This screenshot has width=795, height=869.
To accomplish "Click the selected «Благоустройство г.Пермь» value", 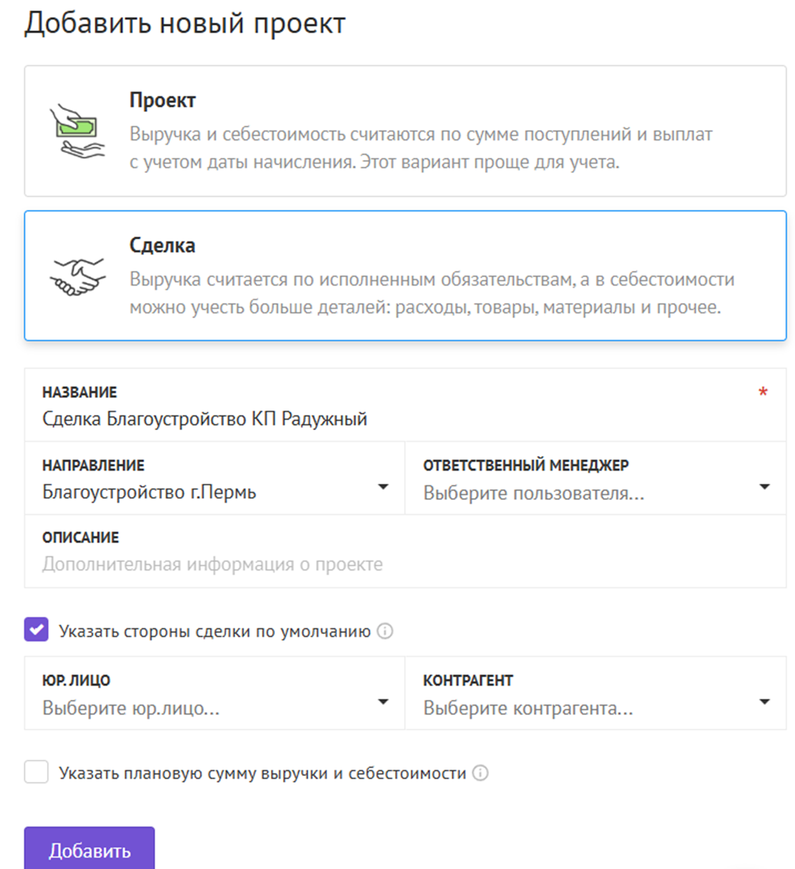I will [149, 493].
